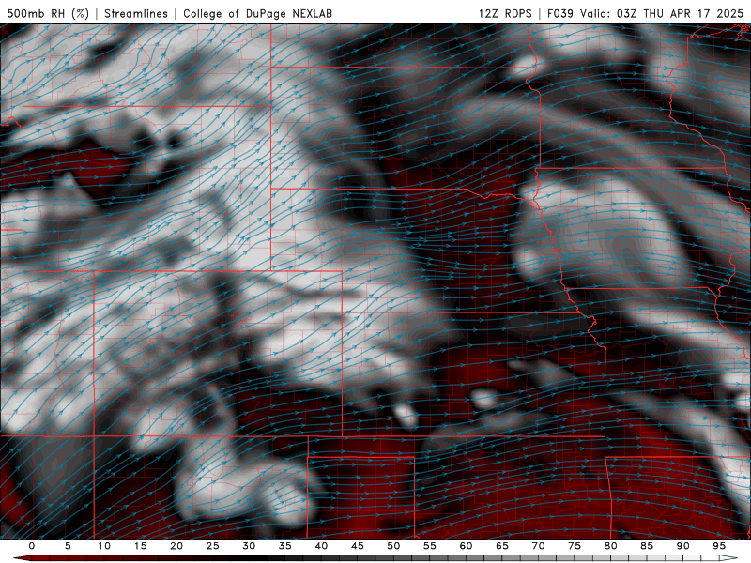Click 'College of DuPage NEXLAB' text
Image resolution: width=751 pixels, height=563 pixels.
coord(257,13)
